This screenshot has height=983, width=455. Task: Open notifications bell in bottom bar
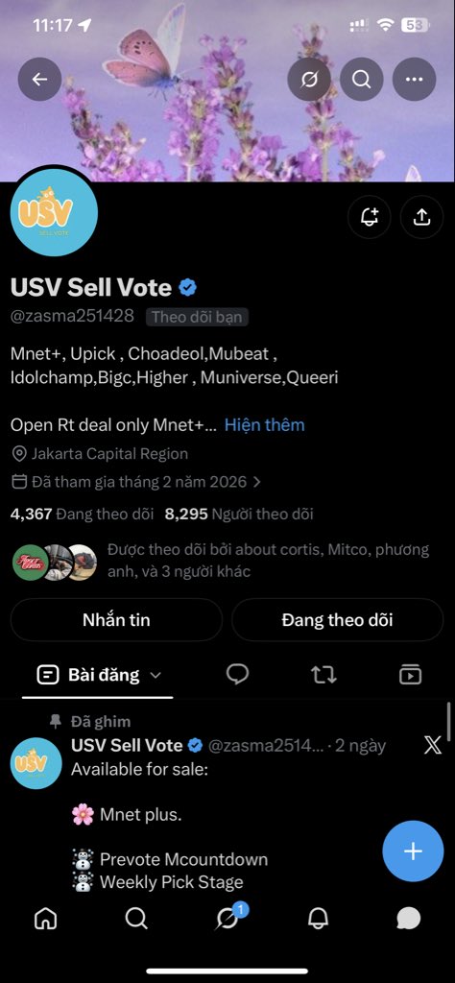pyautogui.click(x=319, y=919)
